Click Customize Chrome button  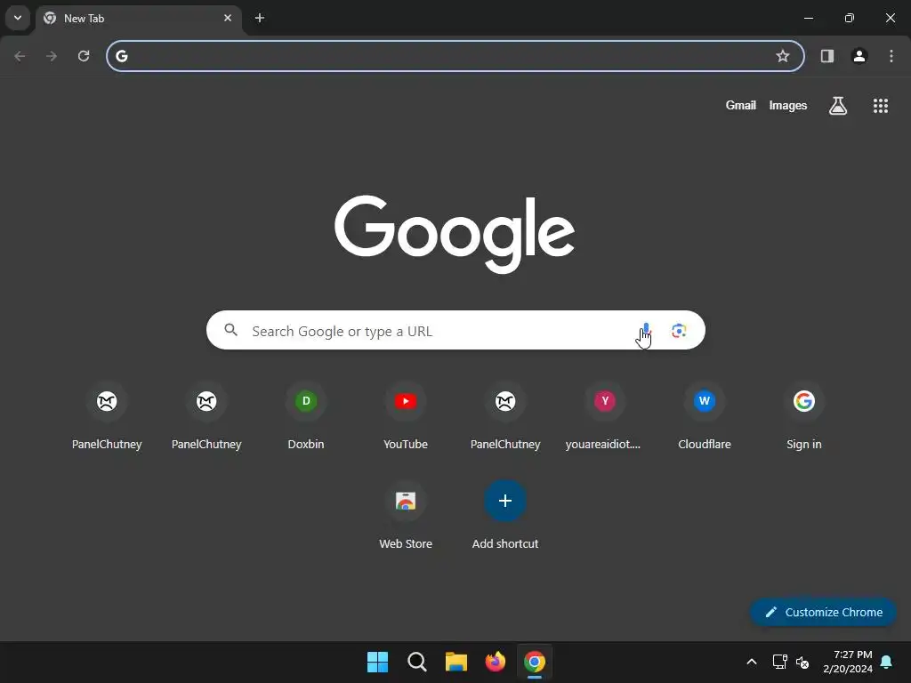pos(823,612)
